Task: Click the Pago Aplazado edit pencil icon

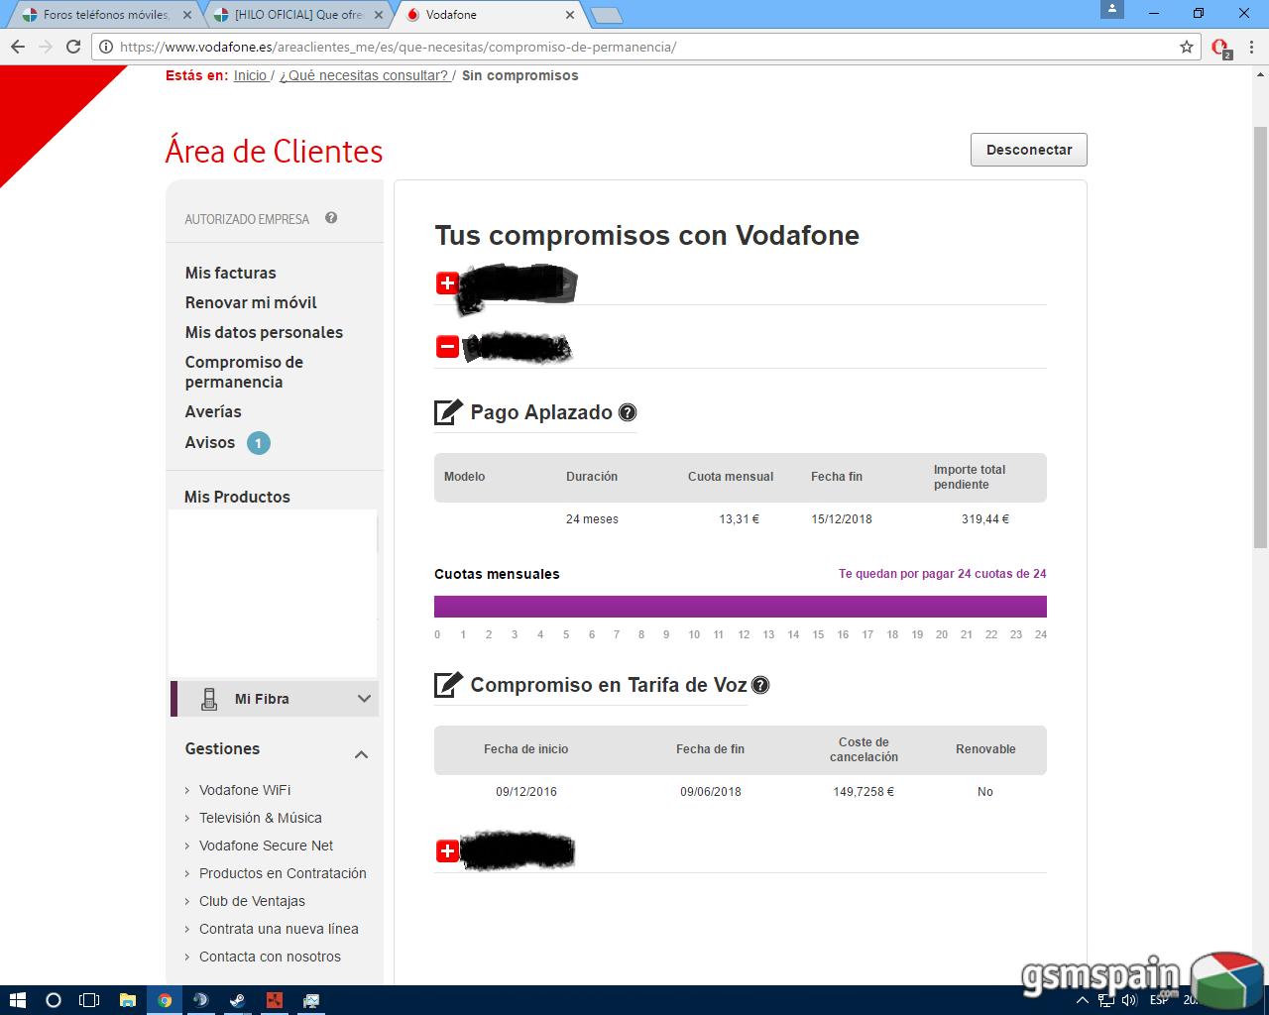Action: pyautogui.click(x=448, y=412)
